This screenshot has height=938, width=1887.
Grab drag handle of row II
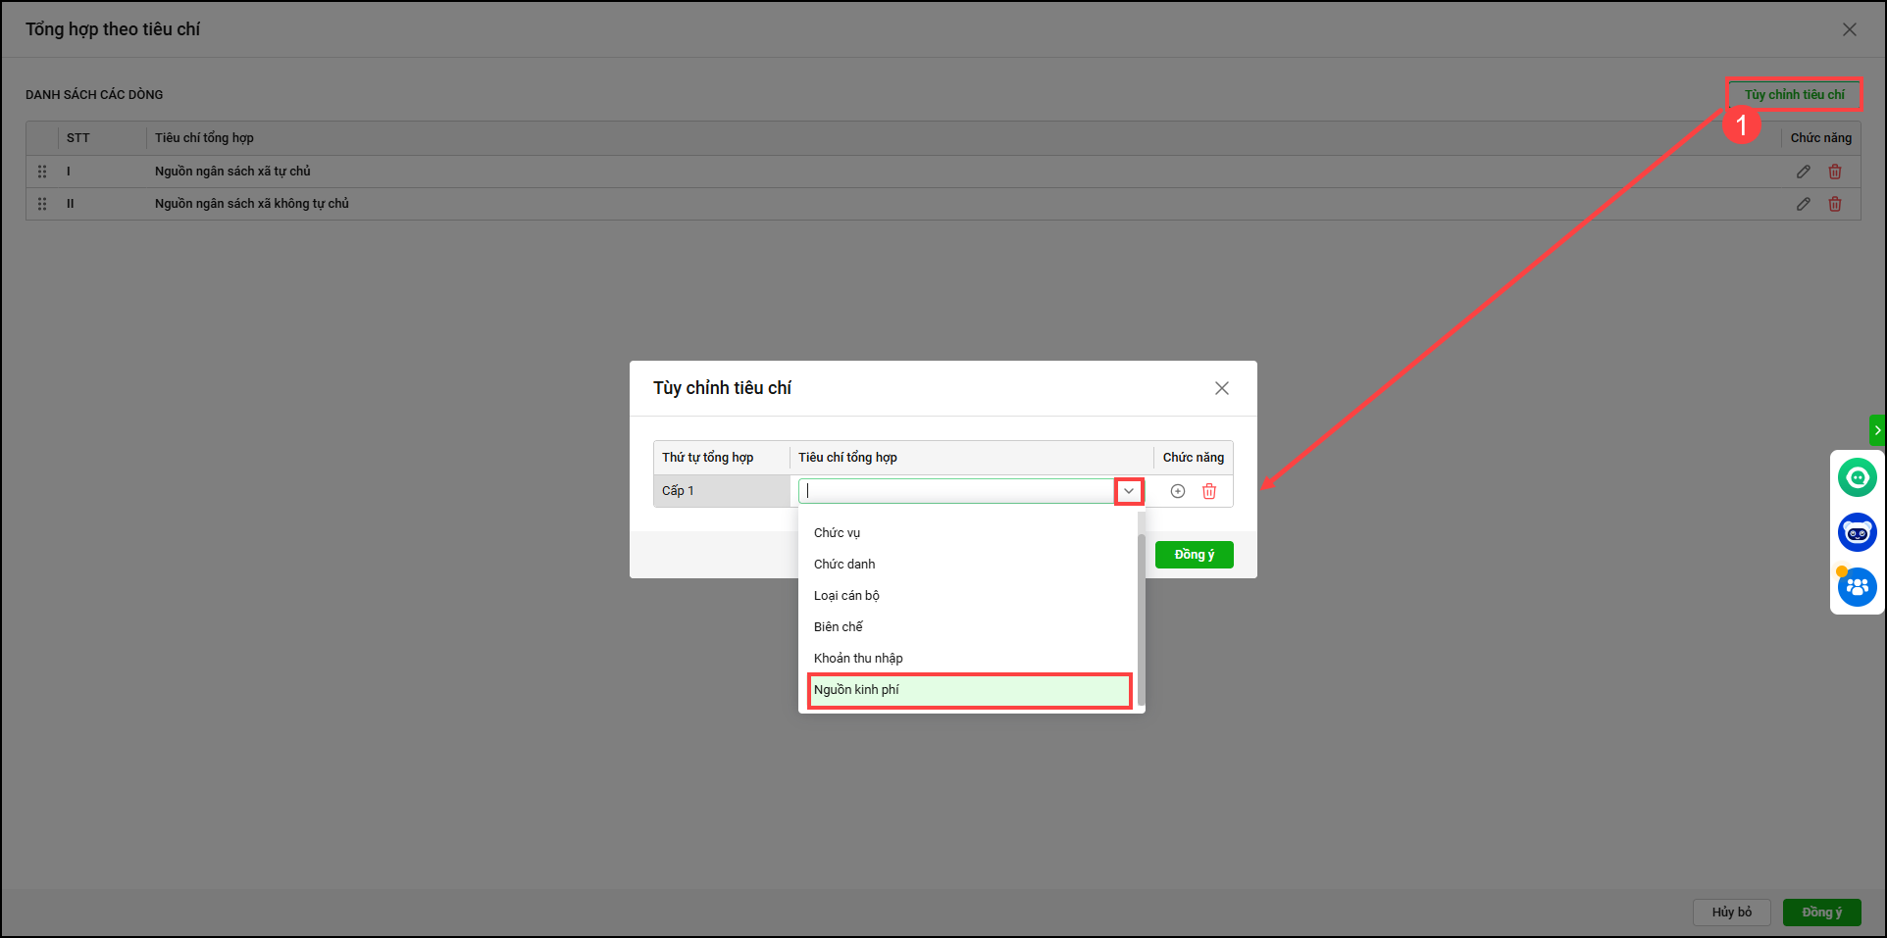(x=42, y=204)
